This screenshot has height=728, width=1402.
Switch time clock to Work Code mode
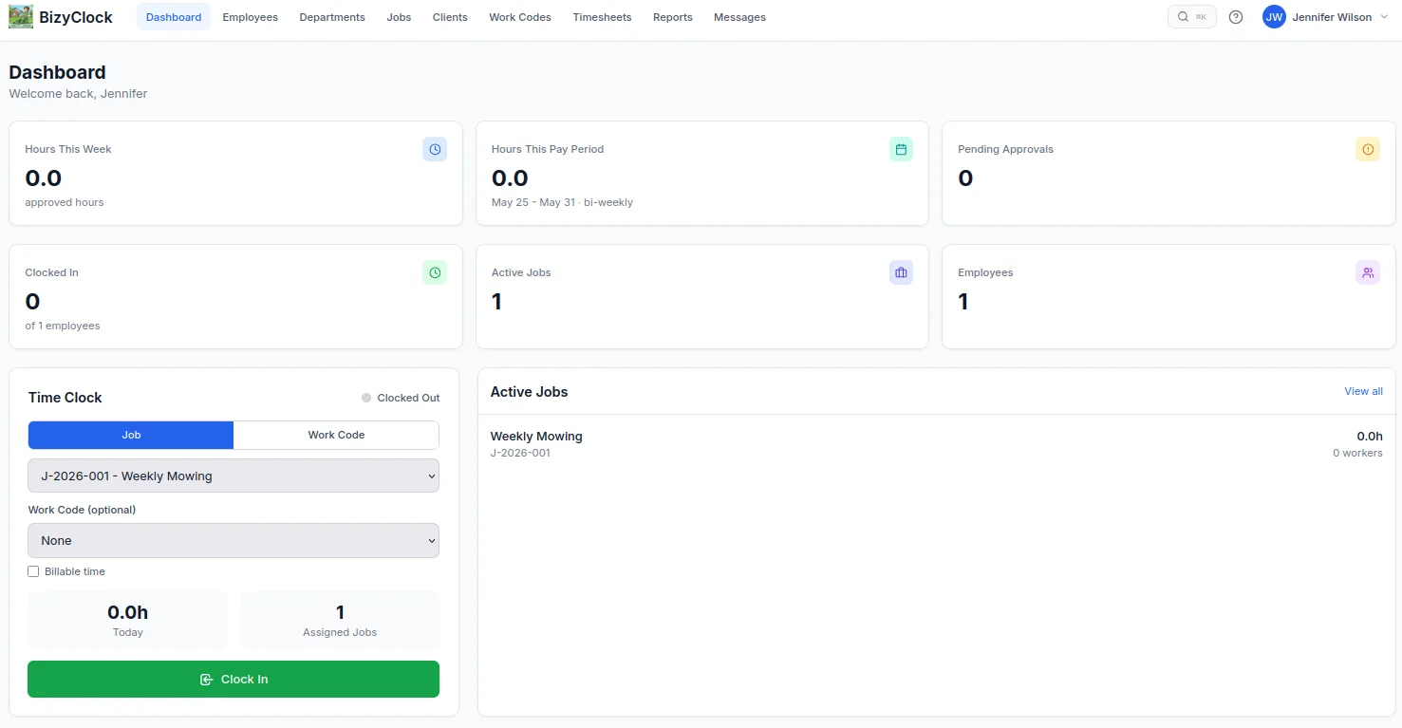pos(336,435)
